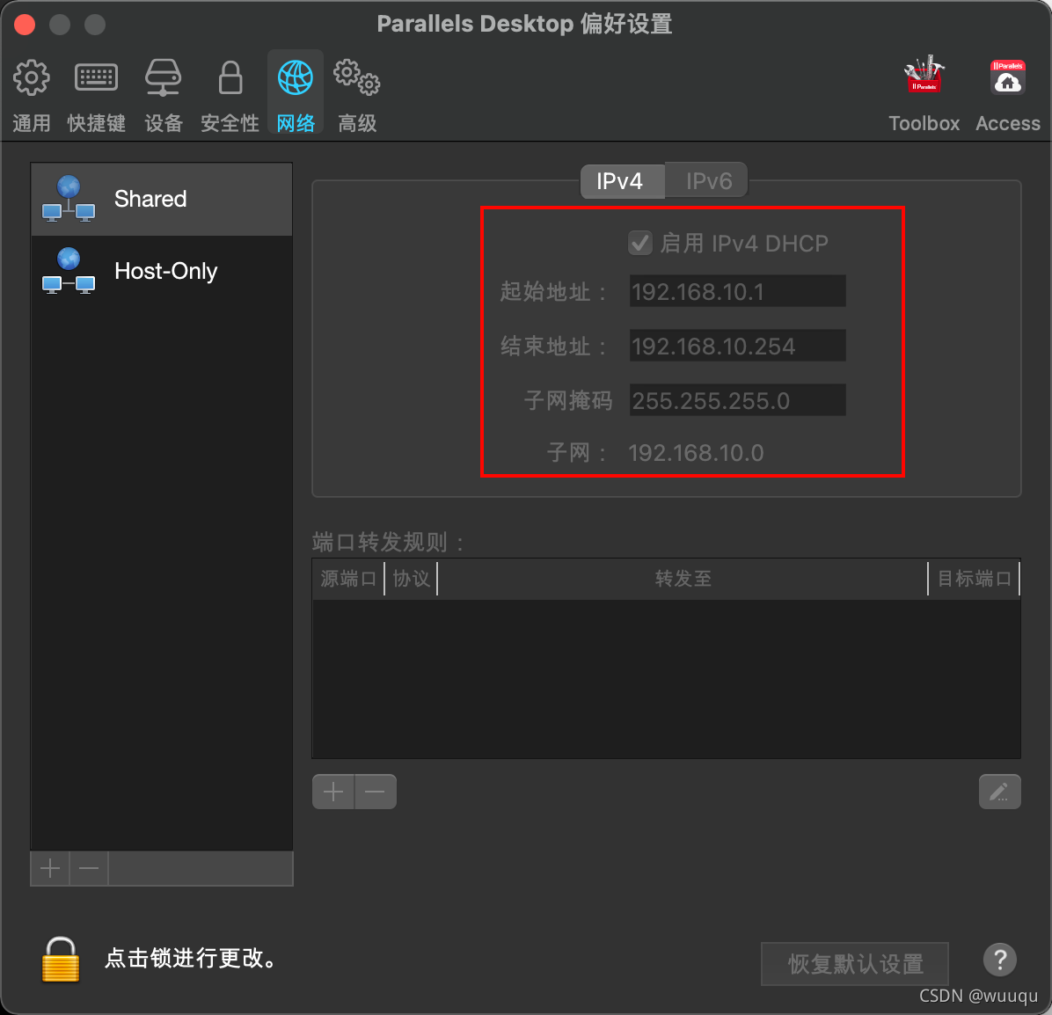This screenshot has width=1052, height=1015.
Task: Launch Parallels Toolbox
Action: coord(924,94)
